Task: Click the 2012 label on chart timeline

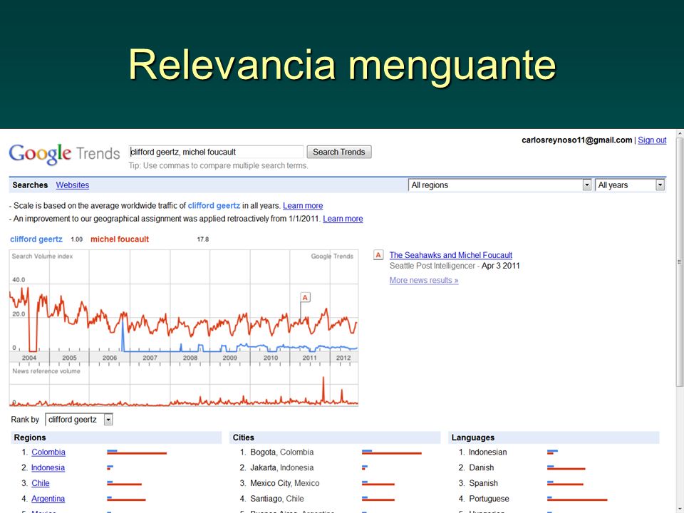Action: pos(343,358)
